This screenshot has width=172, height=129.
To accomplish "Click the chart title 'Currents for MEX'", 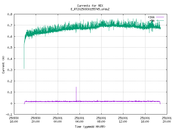I will tap(89, 6).
